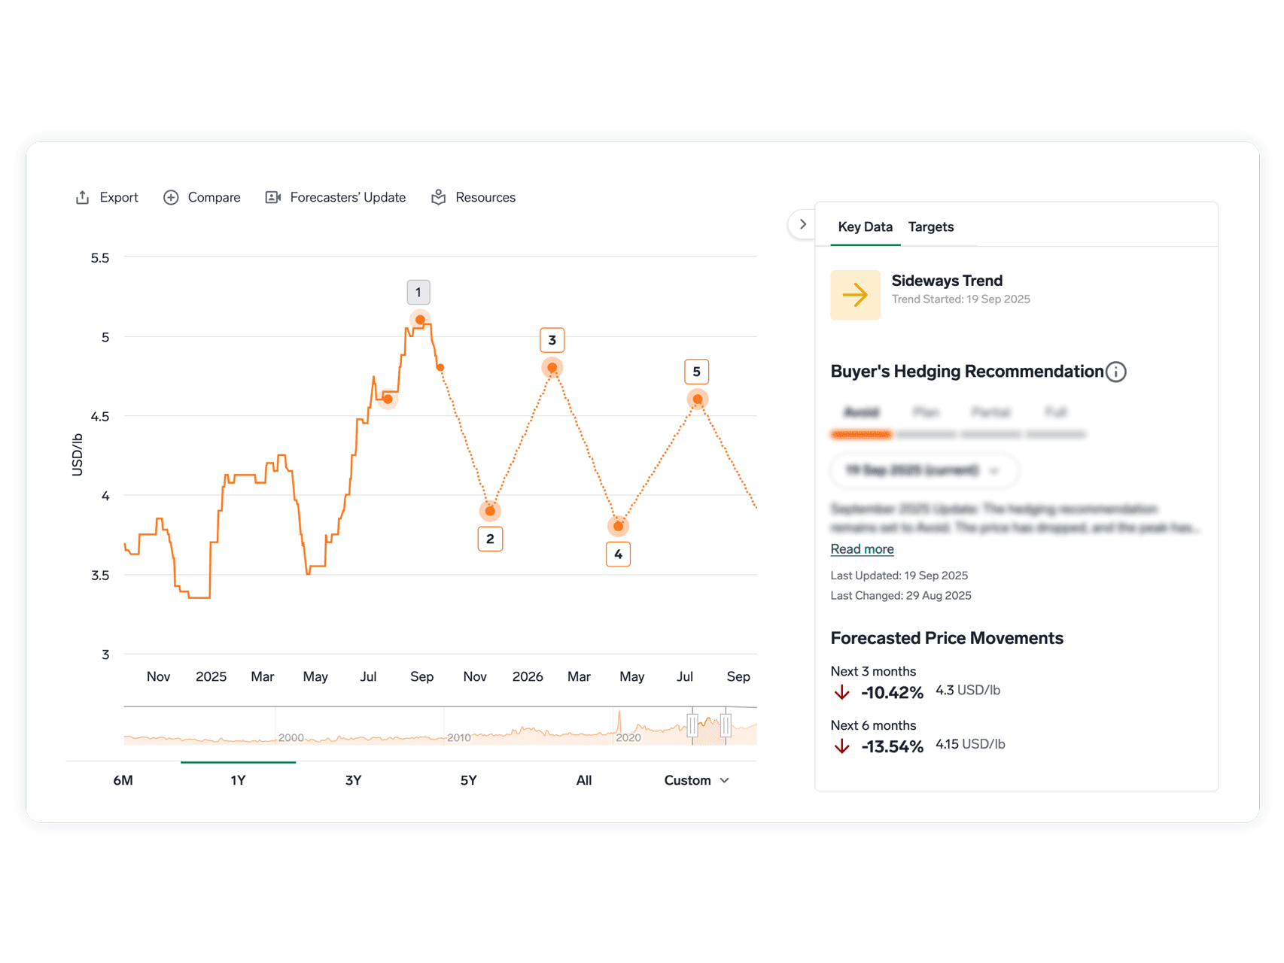This screenshot has height=963, width=1284.
Task: Switch to the 5Y time range
Action: pos(468,780)
